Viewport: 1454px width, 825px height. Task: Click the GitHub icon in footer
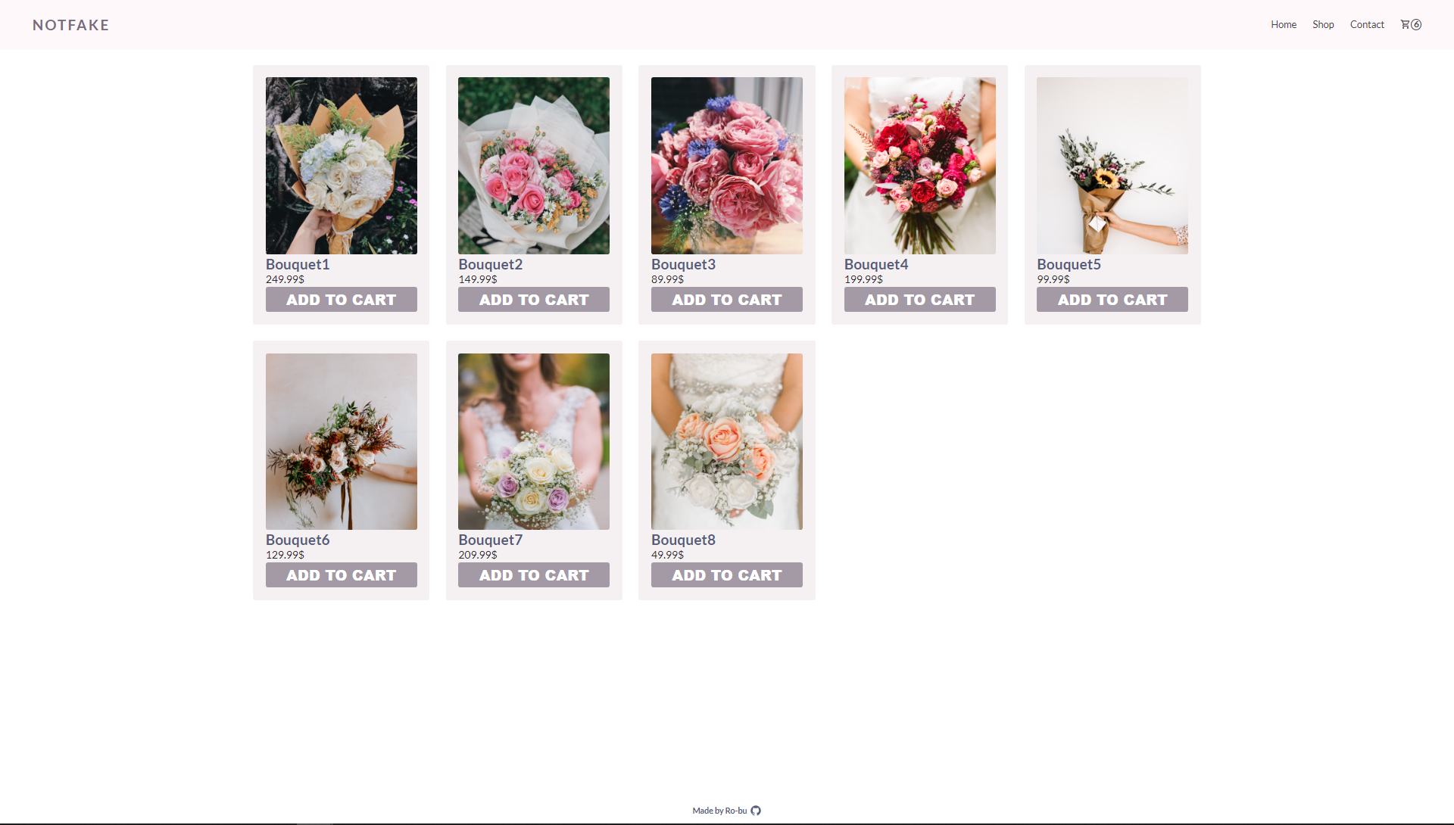756,811
